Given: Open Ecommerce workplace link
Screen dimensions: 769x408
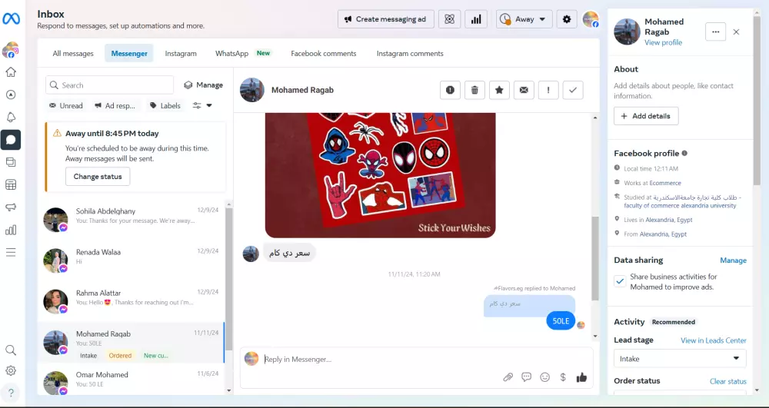Looking at the screenshot, I should (x=665, y=183).
